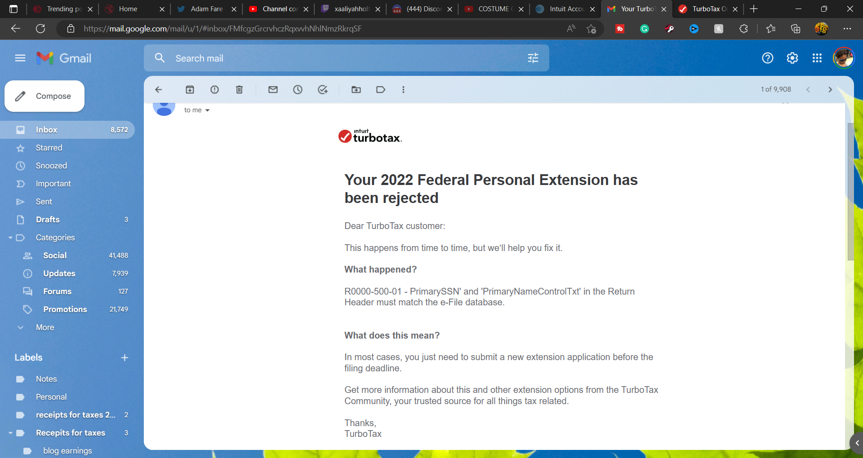
Task: Open the Important folder
Action: [67, 184]
